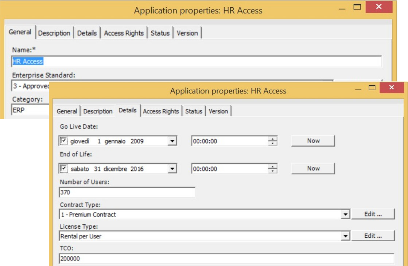Click the TCO input field
Viewport: 408px width, 266px height.
point(226,259)
